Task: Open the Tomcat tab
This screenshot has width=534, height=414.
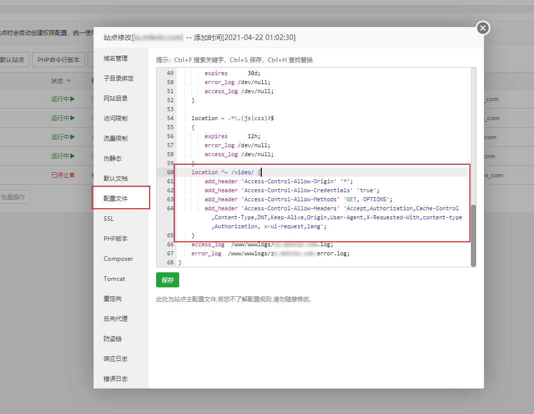Action: coord(114,279)
